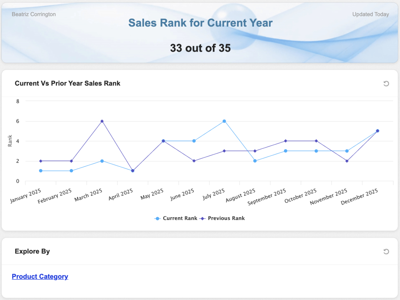Click the 33 out of 35 rank value
This screenshot has height=300, width=400.
pyautogui.click(x=200, y=48)
